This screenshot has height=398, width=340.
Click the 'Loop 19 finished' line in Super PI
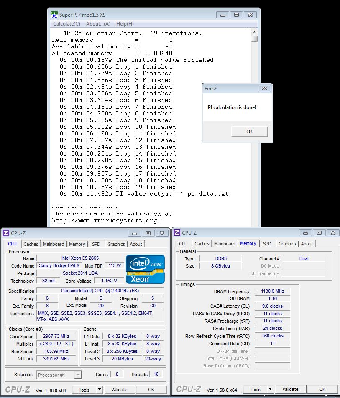click(118, 187)
